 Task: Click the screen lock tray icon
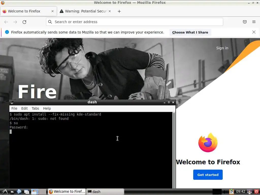click(250, 192)
